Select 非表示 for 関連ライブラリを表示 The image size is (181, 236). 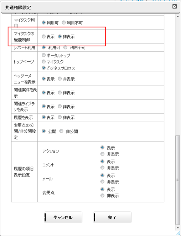[x=60, y=106]
